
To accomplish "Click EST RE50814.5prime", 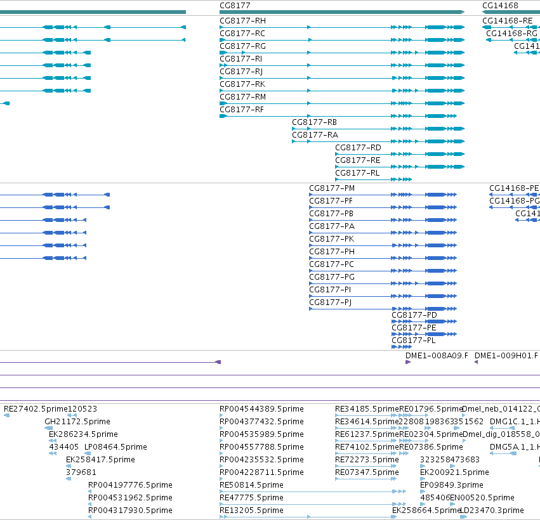I will pyautogui.click(x=251, y=485).
